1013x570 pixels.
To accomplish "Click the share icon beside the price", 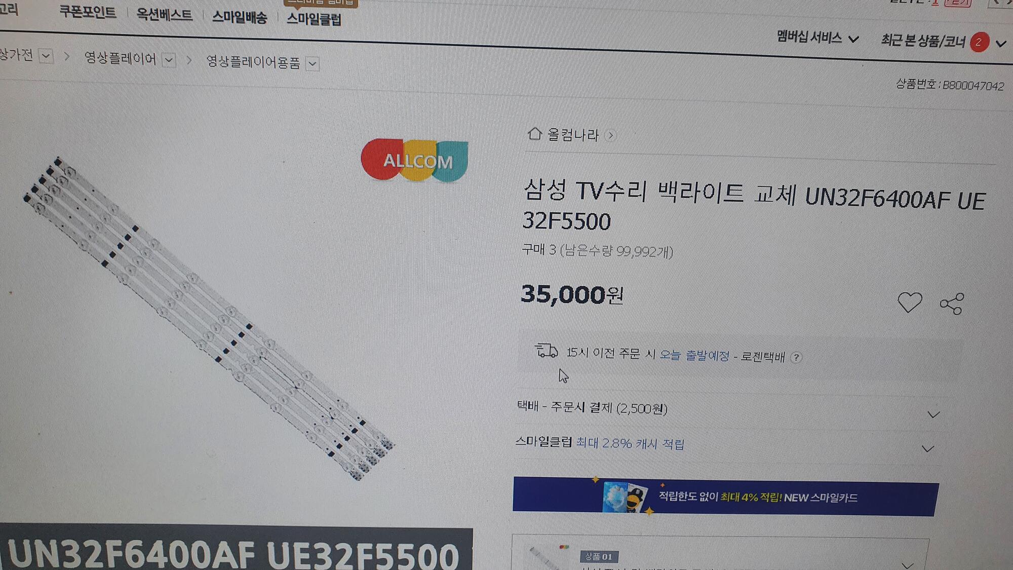I will tap(952, 304).
